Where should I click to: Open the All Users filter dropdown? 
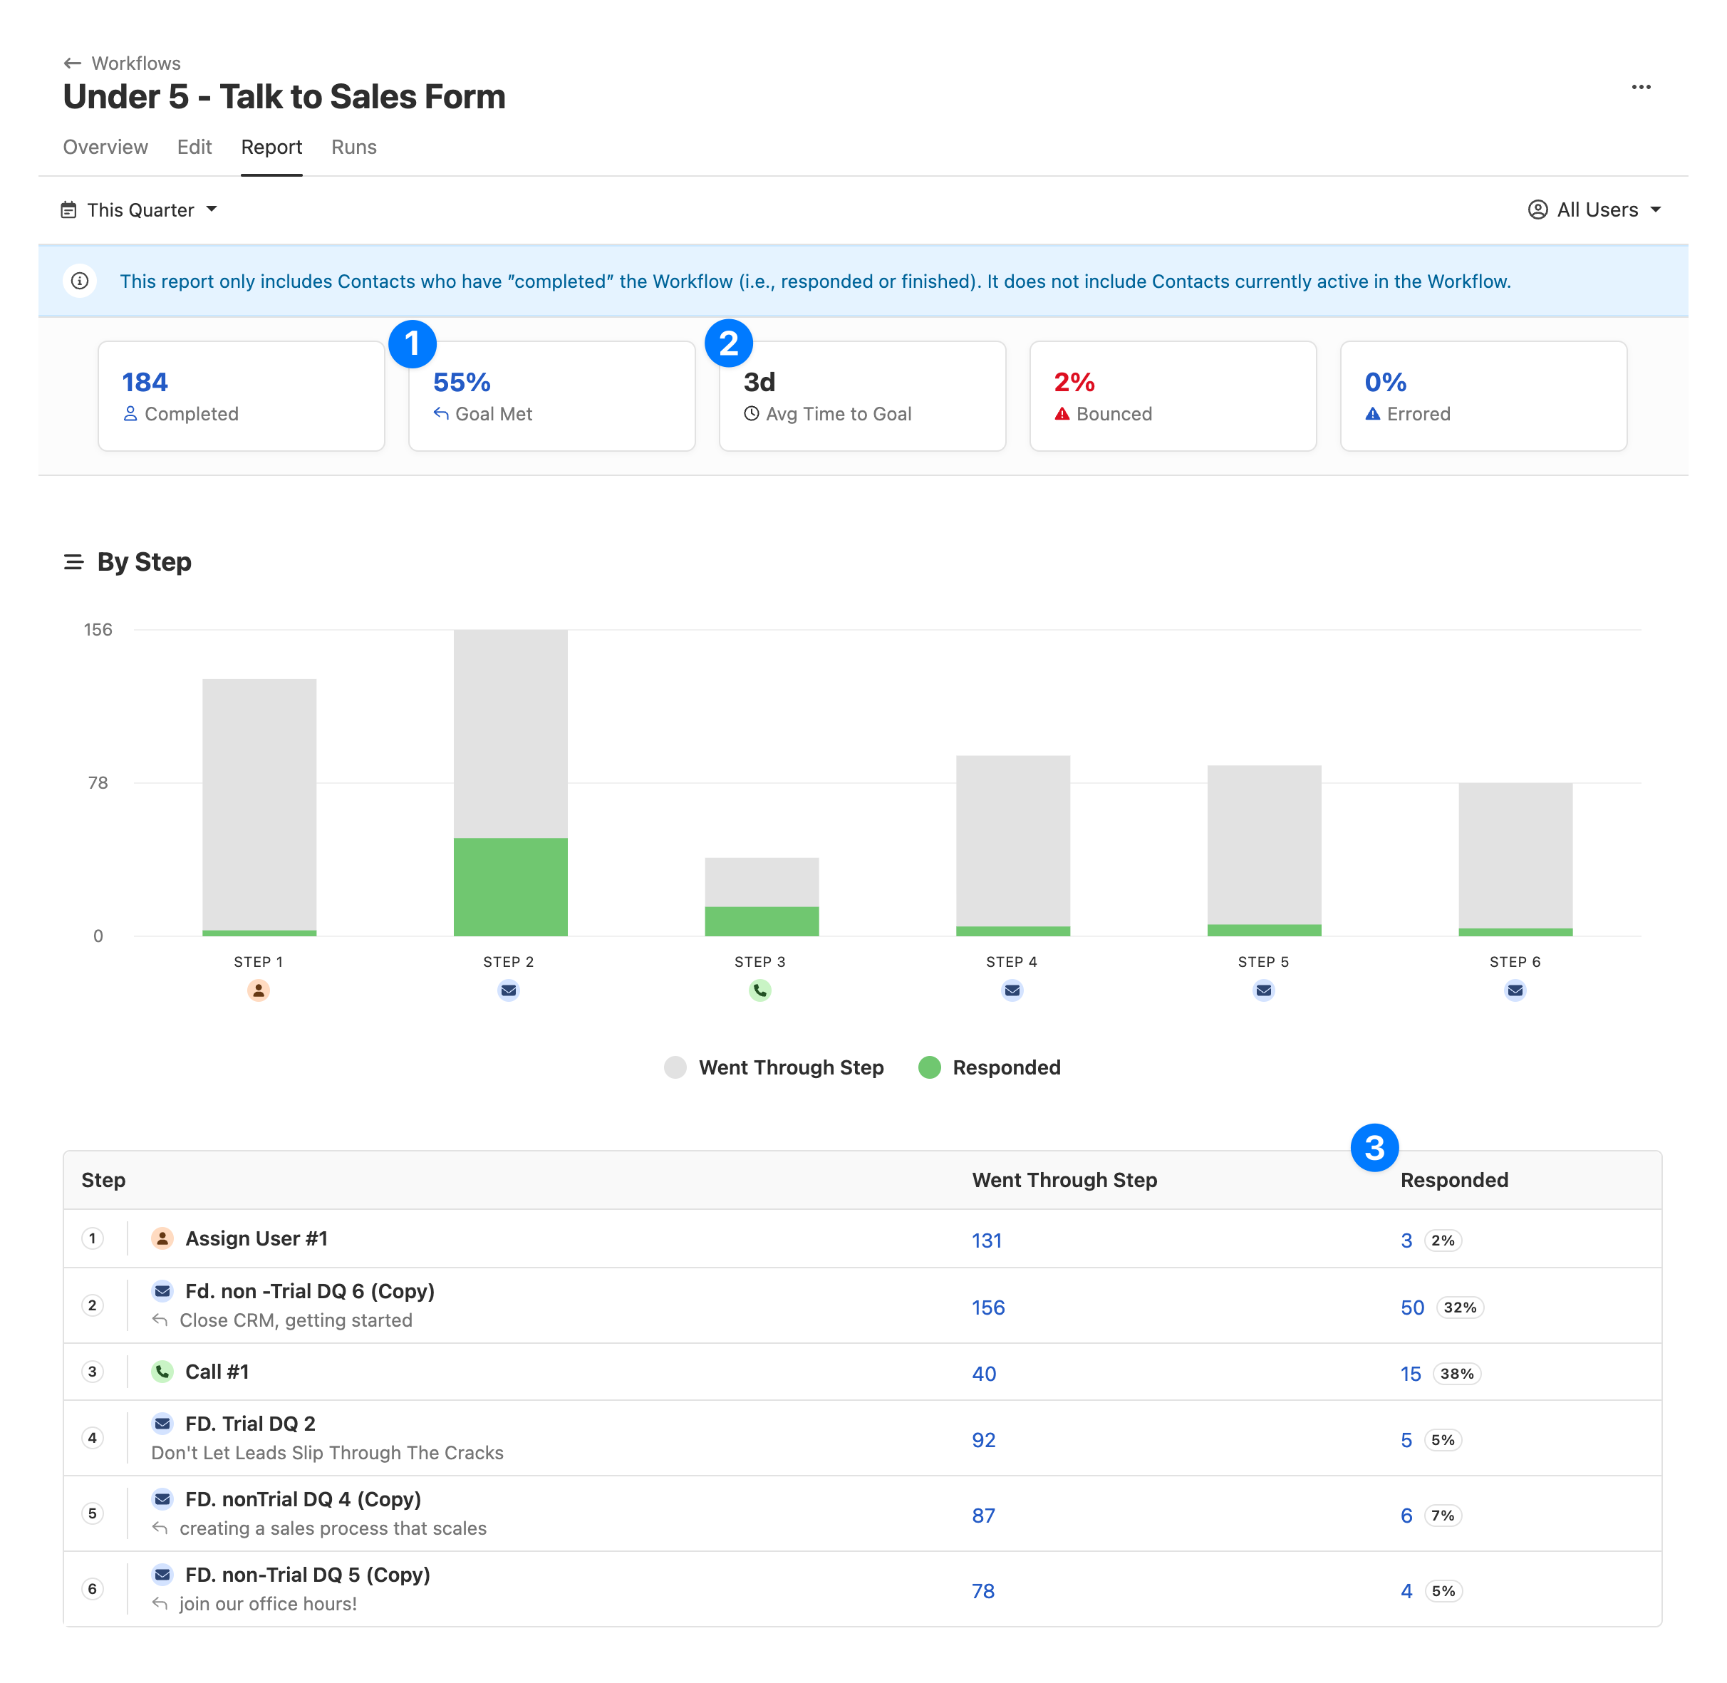1594,209
